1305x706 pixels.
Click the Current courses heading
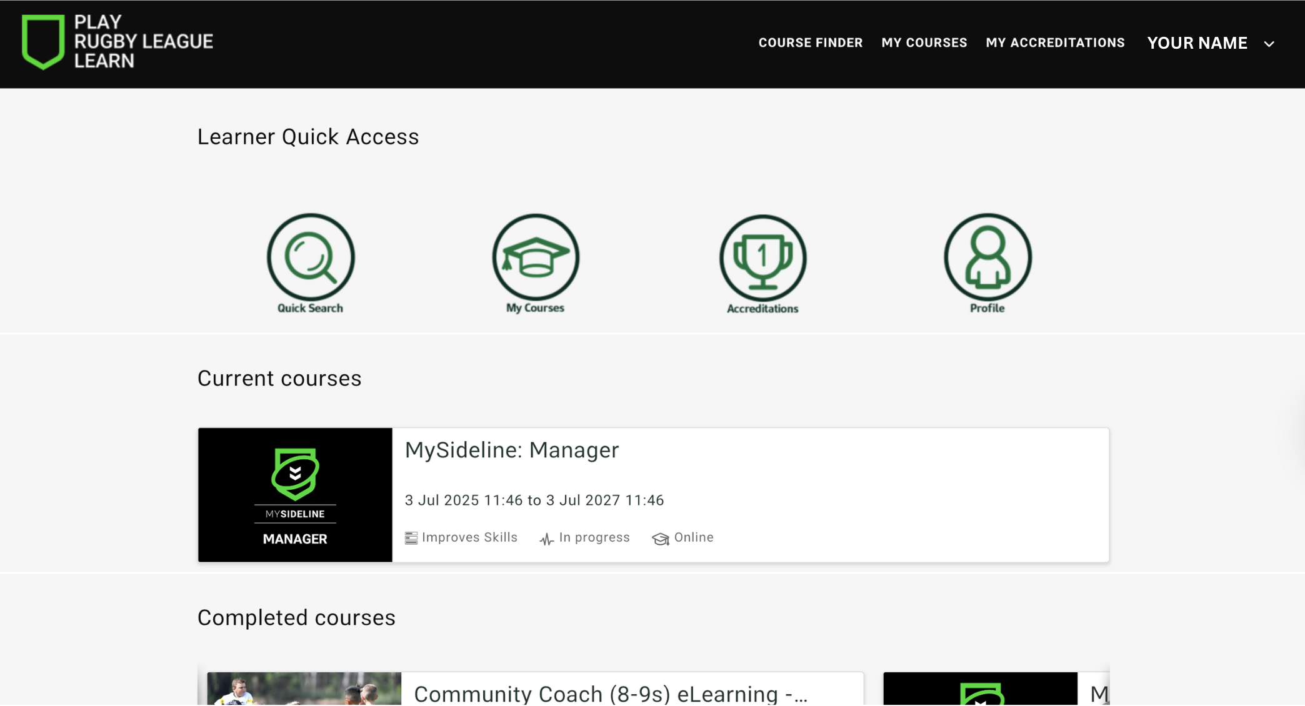tap(279, 379)
